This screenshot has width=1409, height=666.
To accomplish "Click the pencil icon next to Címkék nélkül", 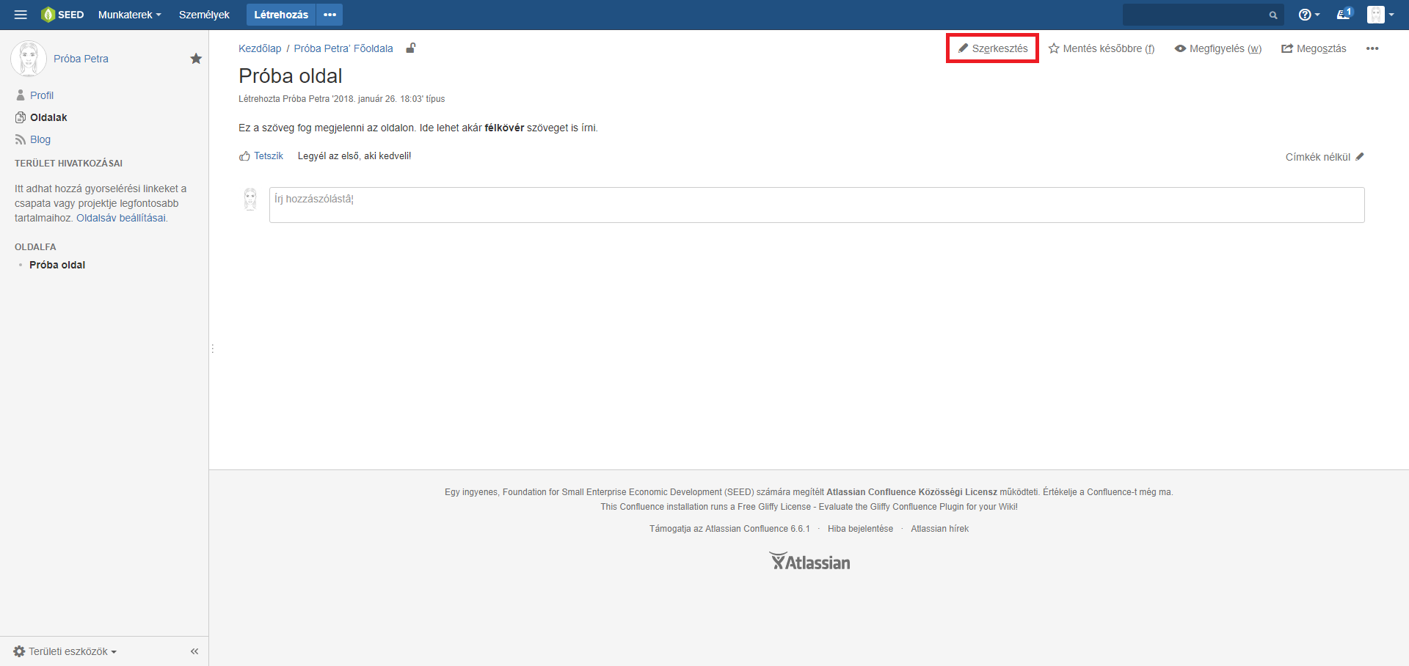I will pos(1359,157).
